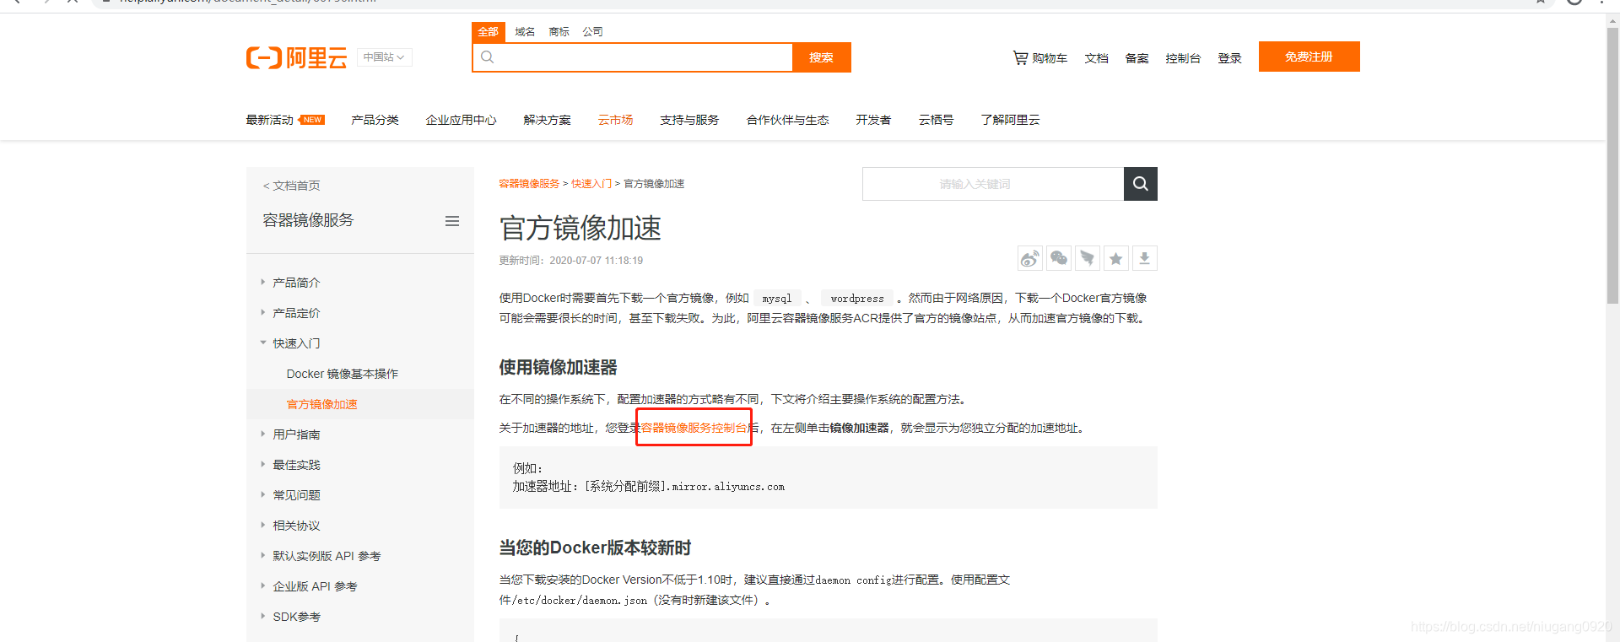The width and height of the screenshot is (1620, 642).
Task: Open the 购物车 shopping cart
Action: pyautogui.click(x=1040, y=58)
